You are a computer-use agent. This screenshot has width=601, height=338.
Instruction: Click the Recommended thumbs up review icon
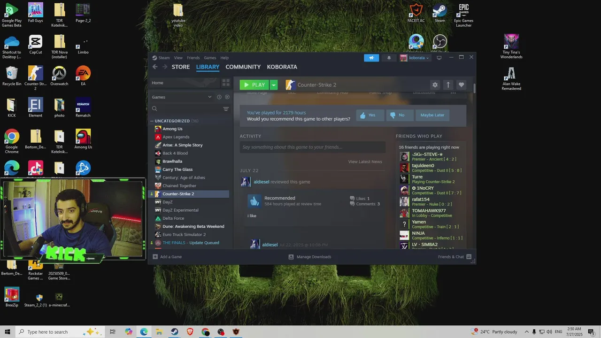[x=254, y=201]
